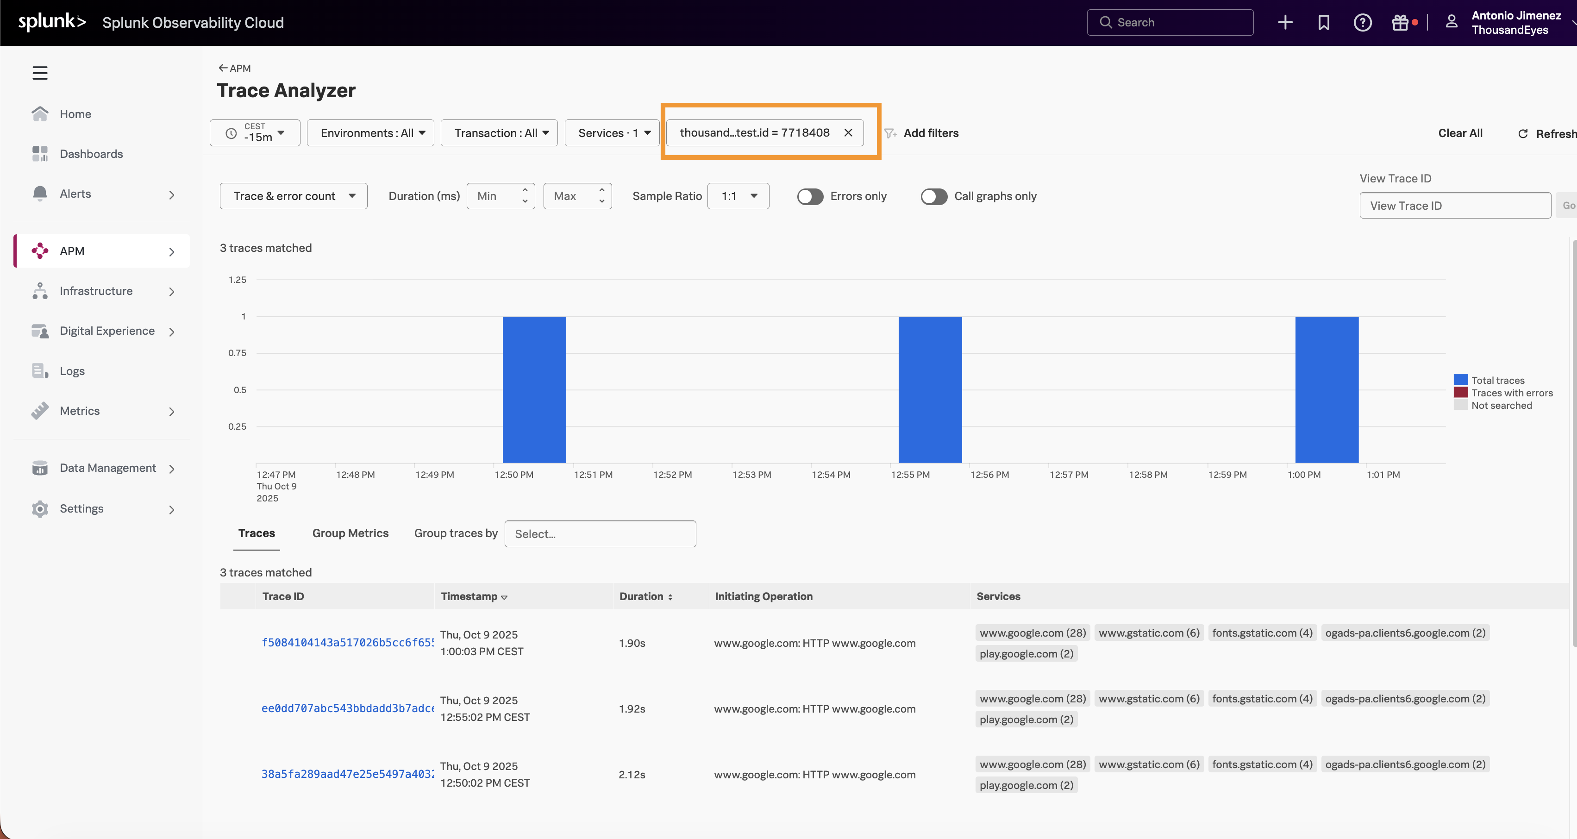The height and width of the screenshot is (839, 1577).
Task: Enable the Errors only toggle
Action: [x=810, y=197]
